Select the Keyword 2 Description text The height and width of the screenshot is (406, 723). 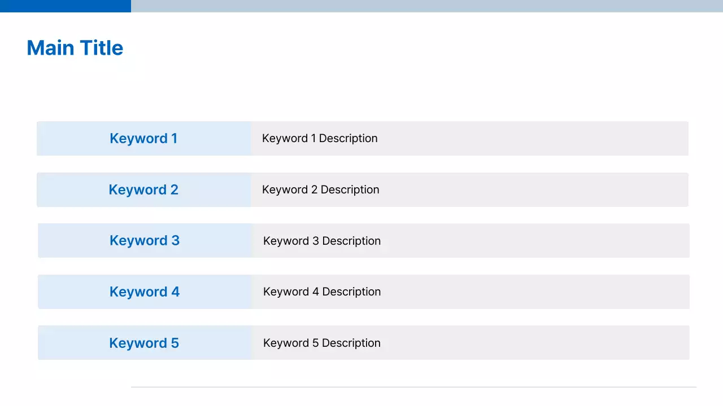(321, 190)
